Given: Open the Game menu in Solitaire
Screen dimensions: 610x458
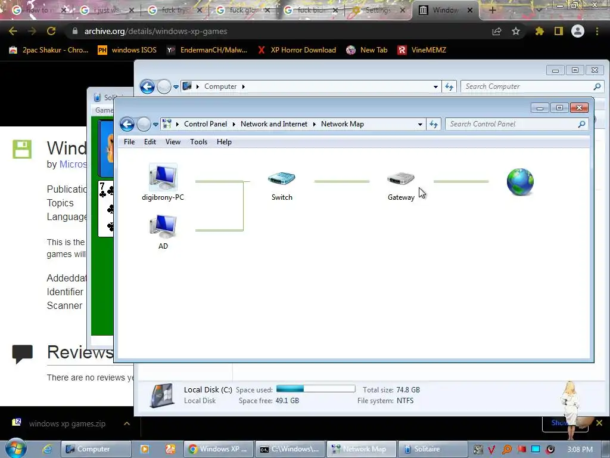Looking at the screenshot, I should pos(104,110).
